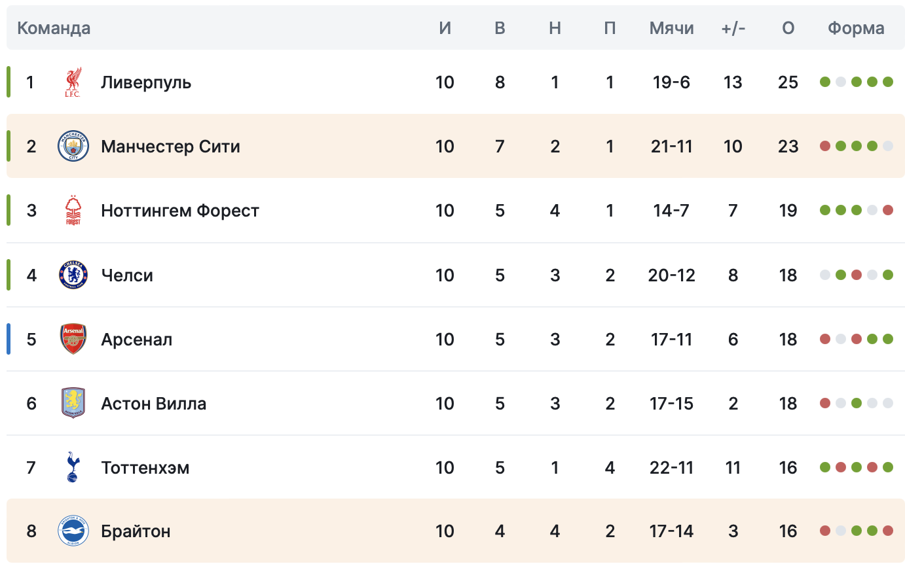Screen dimensions: 905x564
Task: Select the Ноттингем Форест team name
Action: (x=180, y=210)
